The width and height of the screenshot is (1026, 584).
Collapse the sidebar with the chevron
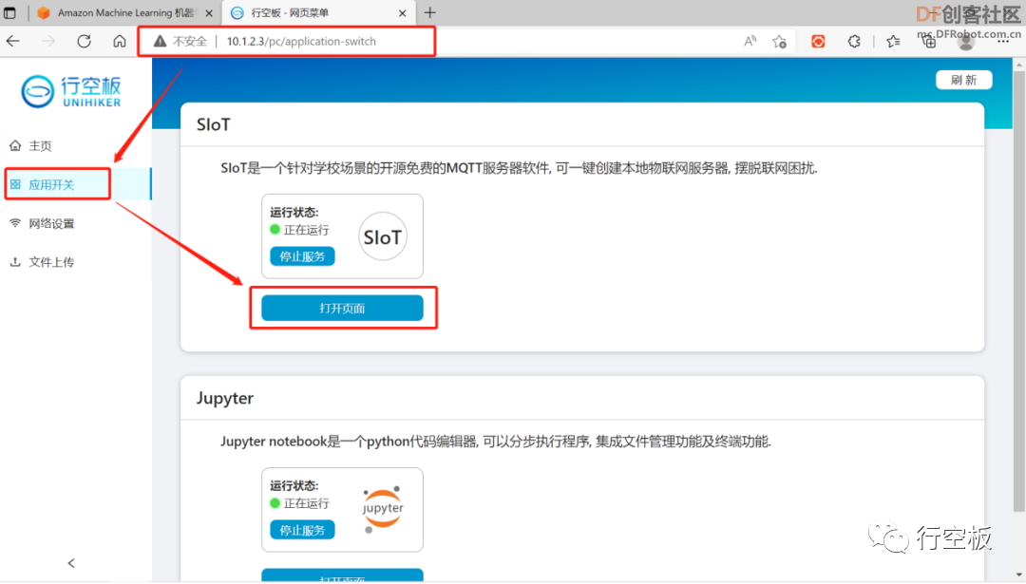point(71,563)
